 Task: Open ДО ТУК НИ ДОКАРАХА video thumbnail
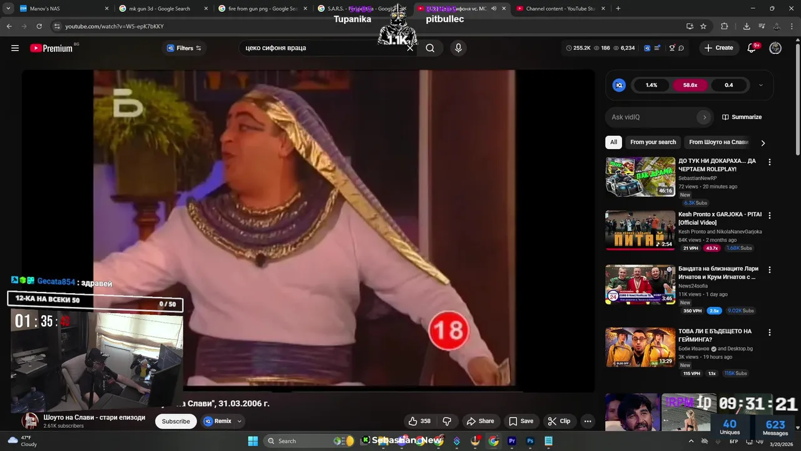pyautogui.click(x=640, y=177)
